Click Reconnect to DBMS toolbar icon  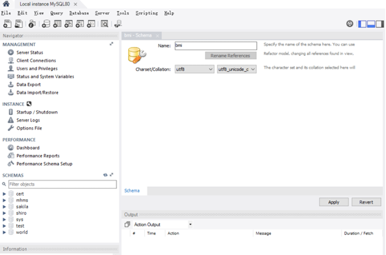(x=118, y=24)
